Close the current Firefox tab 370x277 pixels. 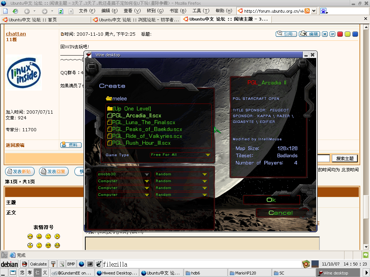coord(366,19)
